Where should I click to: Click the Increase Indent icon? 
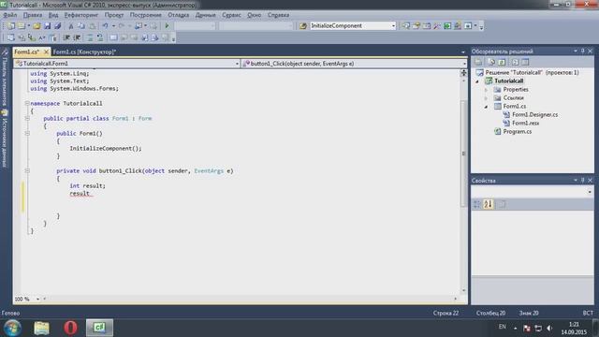point(77,37)
